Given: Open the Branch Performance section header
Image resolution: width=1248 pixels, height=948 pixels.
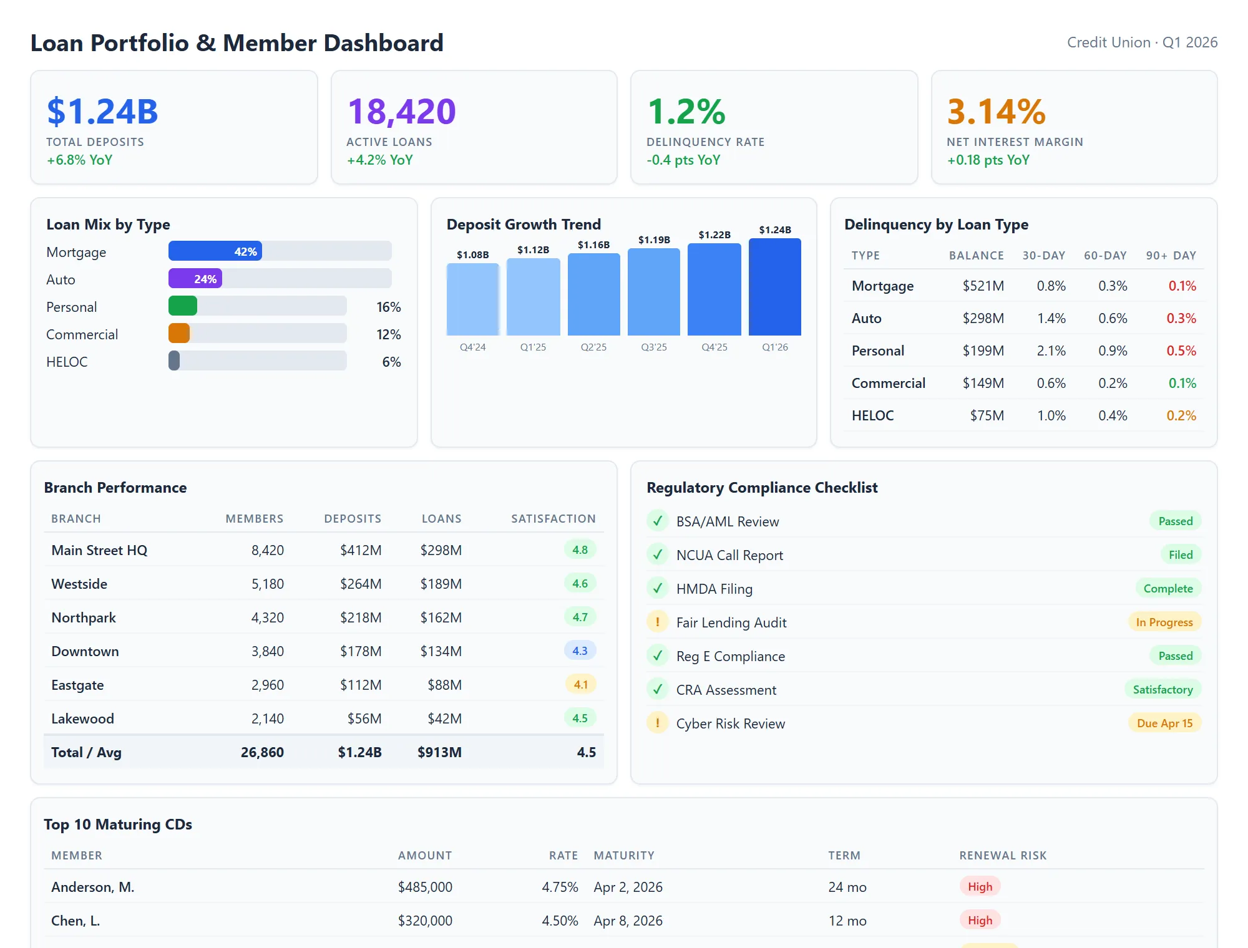Looking at the screenshot, I should [x=115, y=488].
